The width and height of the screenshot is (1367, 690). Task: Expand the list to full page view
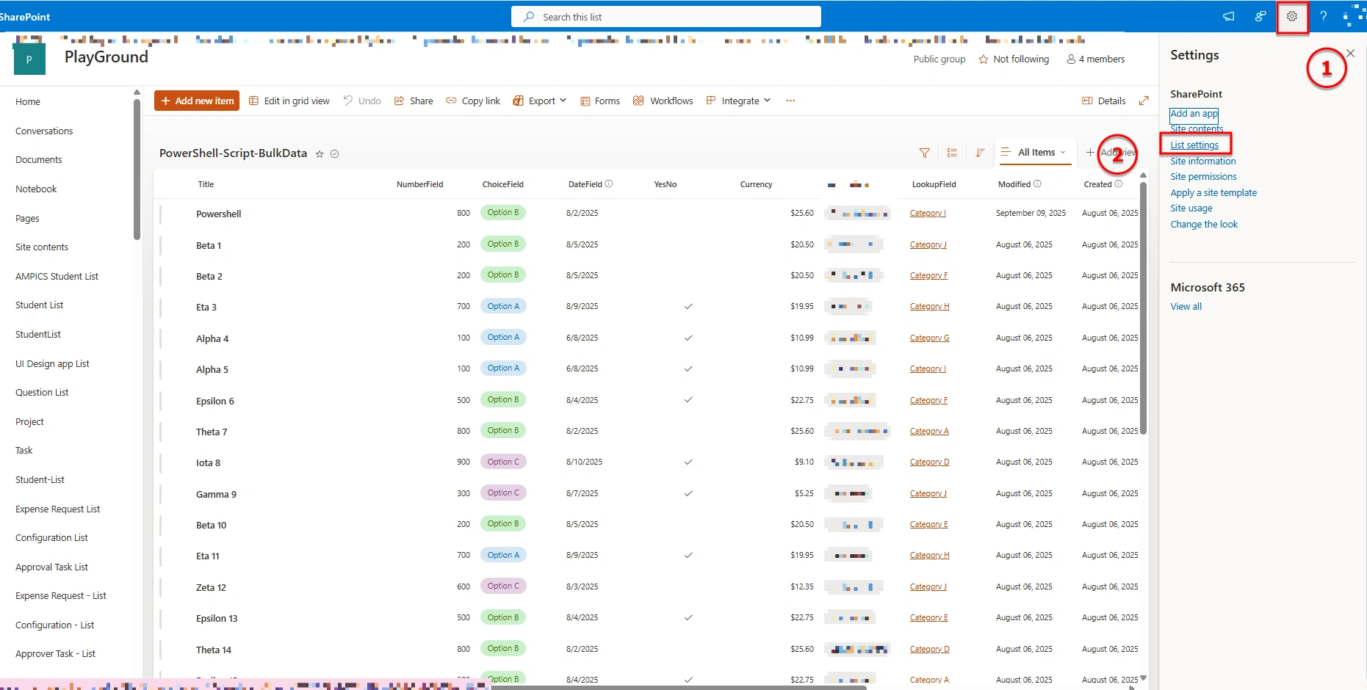pos(1144,101)
